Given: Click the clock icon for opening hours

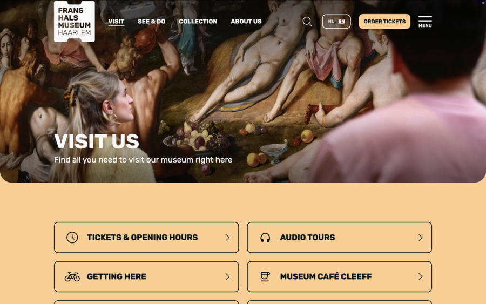Looking at the screenshot, I should pos(72,238).
